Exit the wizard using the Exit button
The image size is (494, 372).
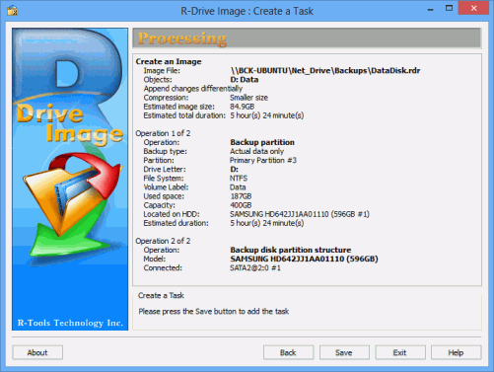tap(400, 352)
